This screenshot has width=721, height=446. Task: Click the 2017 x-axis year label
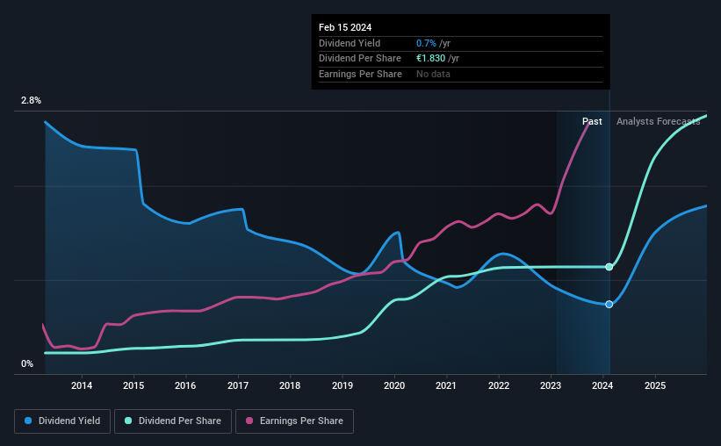click(238, 385)
